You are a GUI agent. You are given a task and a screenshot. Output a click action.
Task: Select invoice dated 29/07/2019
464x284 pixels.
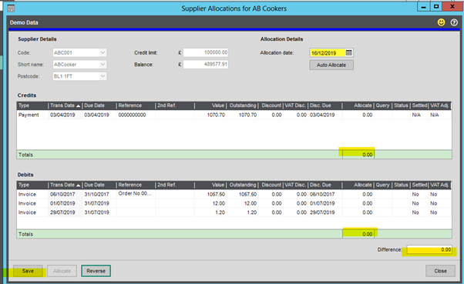tap(234, 212)
